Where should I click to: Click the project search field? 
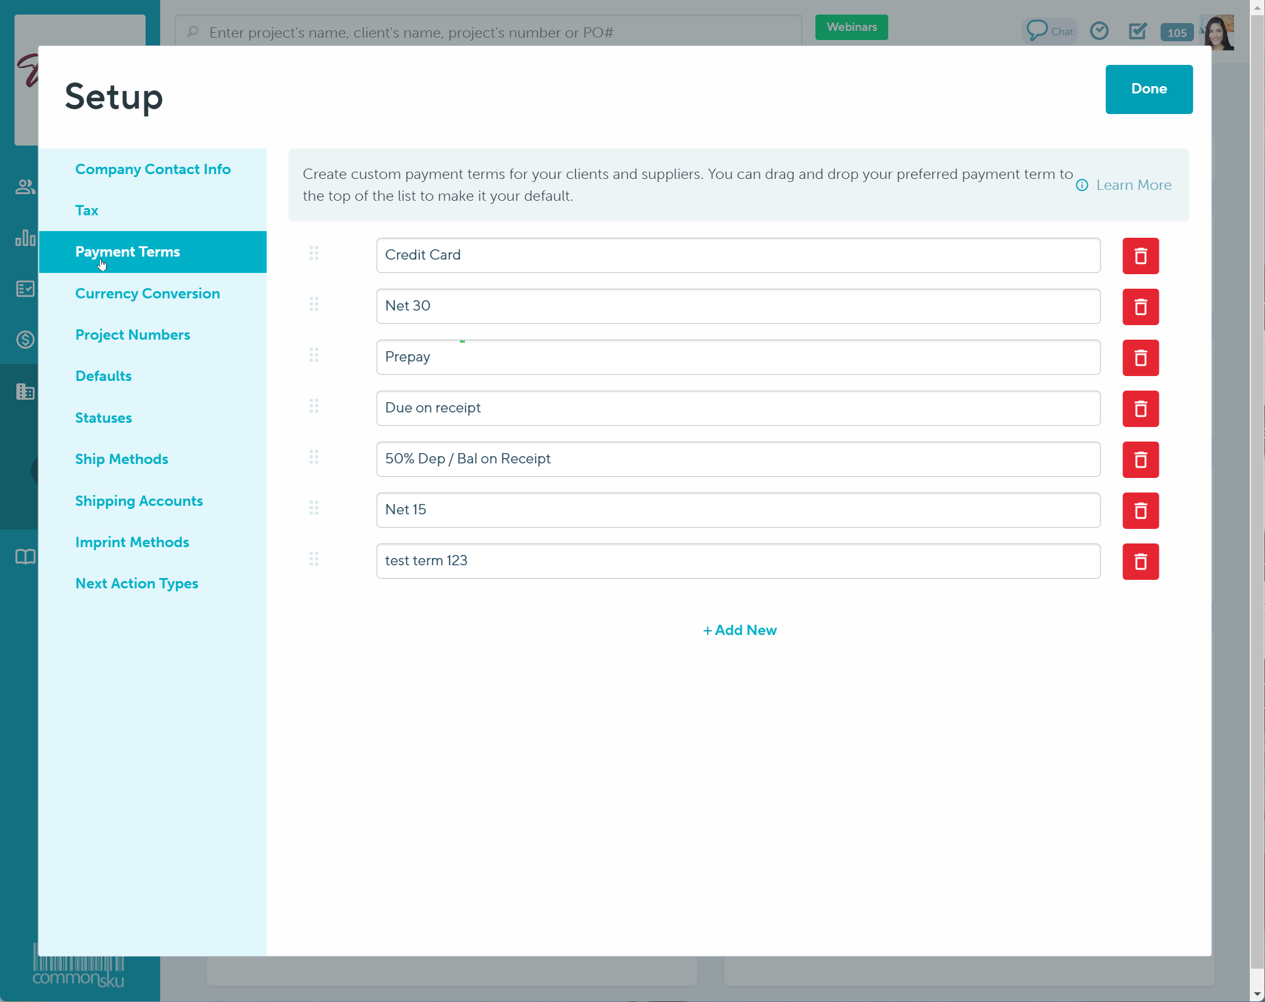point(485,32)
